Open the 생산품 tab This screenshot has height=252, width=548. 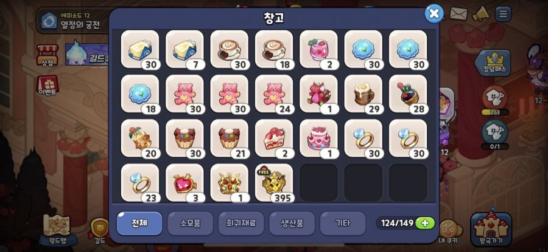292,223
